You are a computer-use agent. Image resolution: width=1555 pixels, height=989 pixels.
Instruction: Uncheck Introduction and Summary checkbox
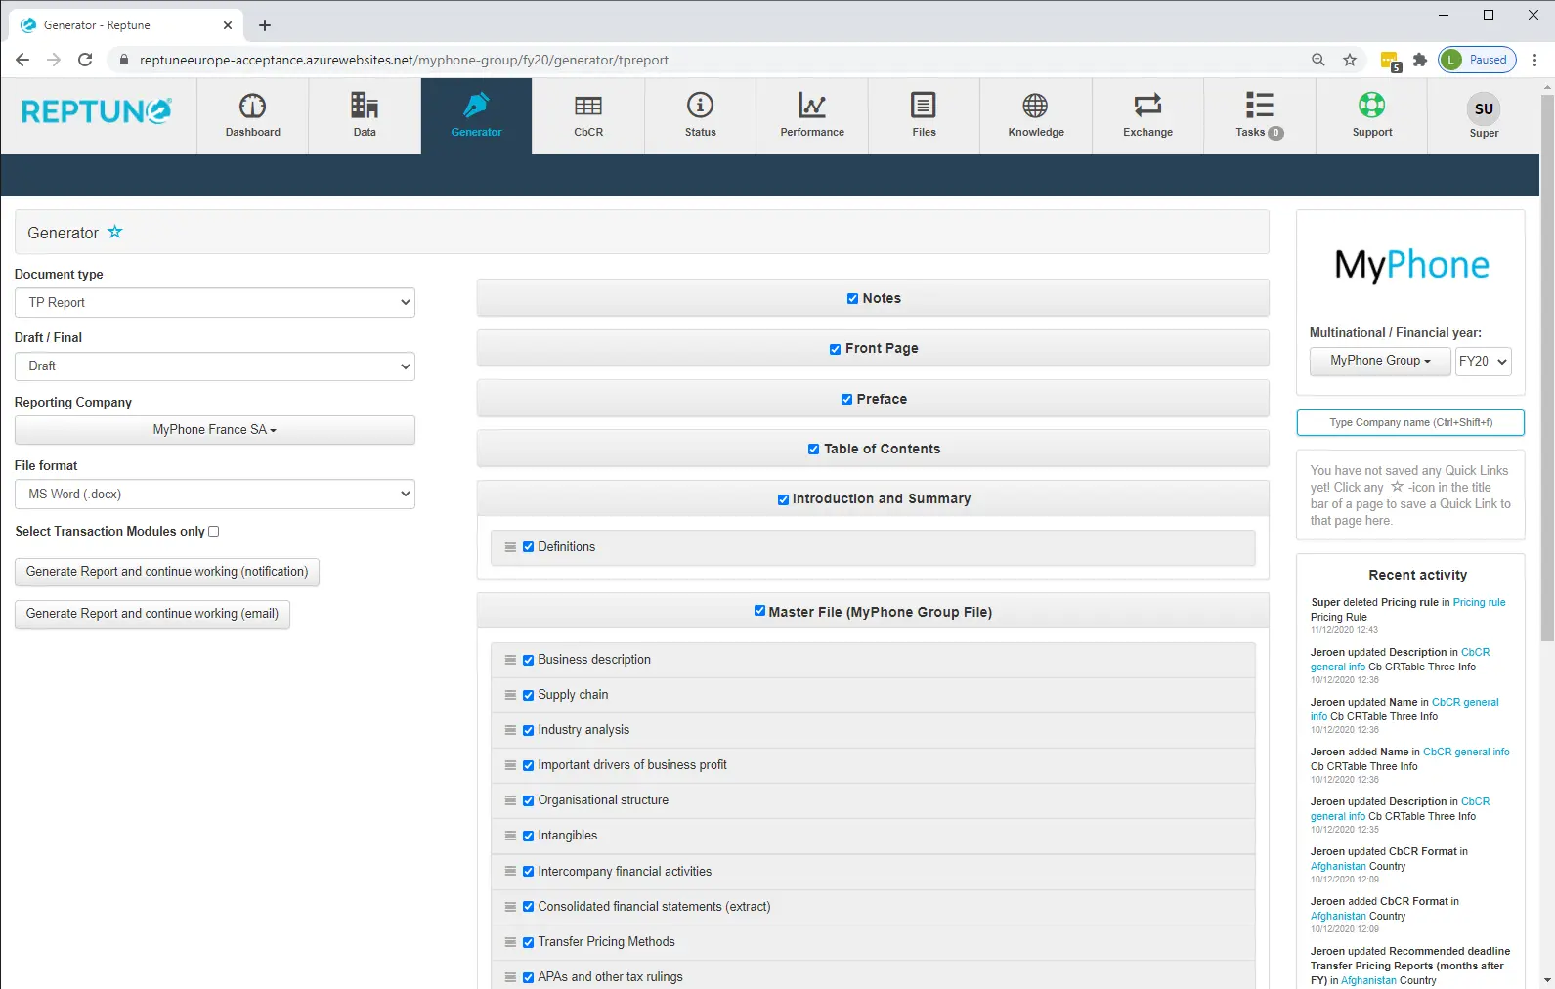(783, 499)
